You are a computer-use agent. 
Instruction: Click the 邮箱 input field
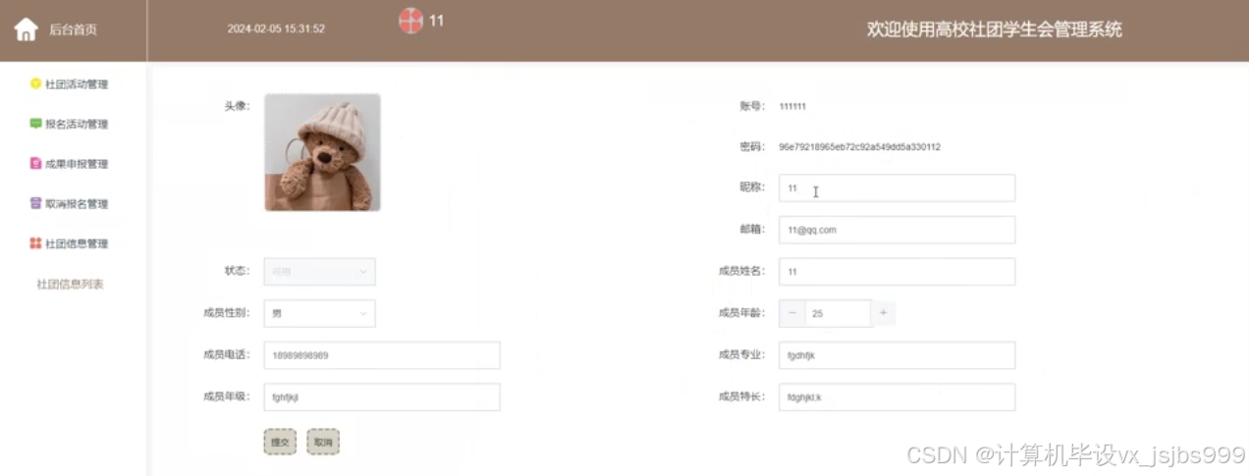coord(896,230)
